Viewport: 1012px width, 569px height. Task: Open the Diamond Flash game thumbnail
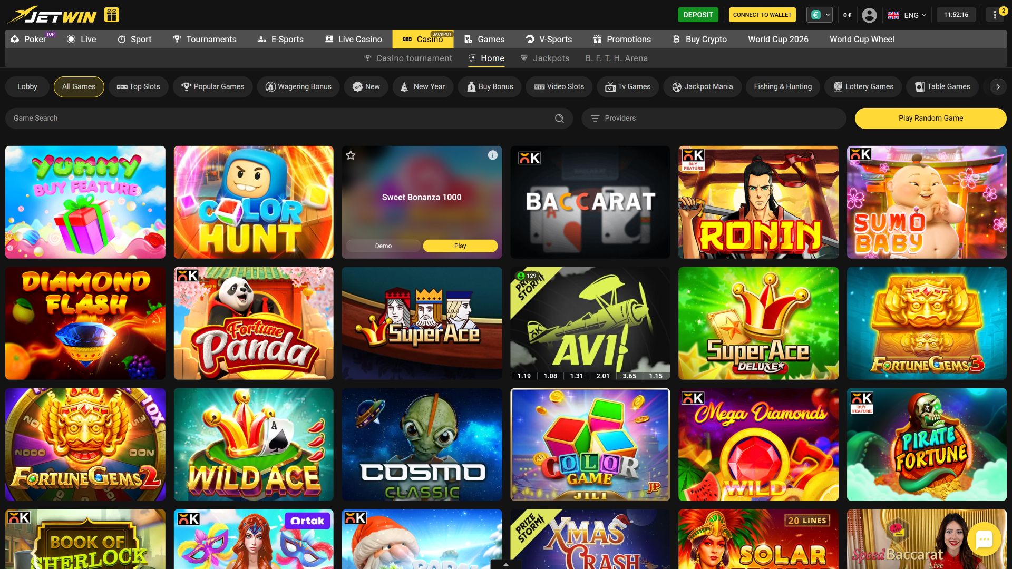pyautogui.click(x=85, y=323)
